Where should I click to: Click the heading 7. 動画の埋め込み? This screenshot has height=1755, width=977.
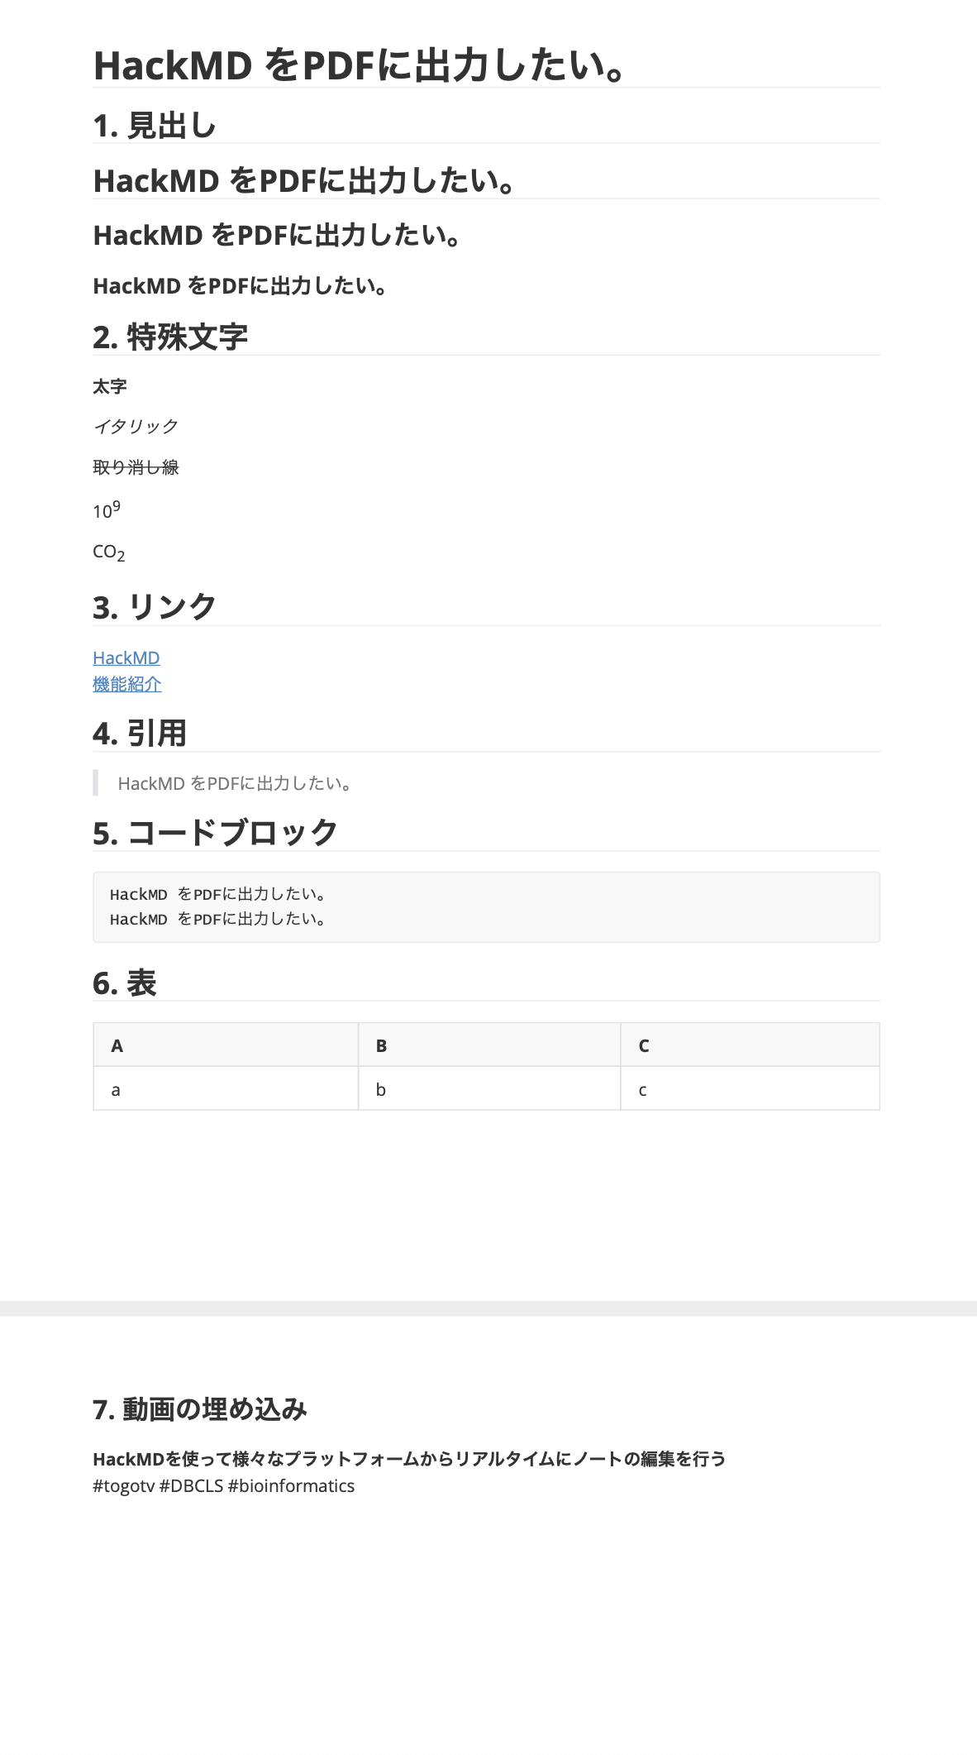click(x=200, y=1409)
